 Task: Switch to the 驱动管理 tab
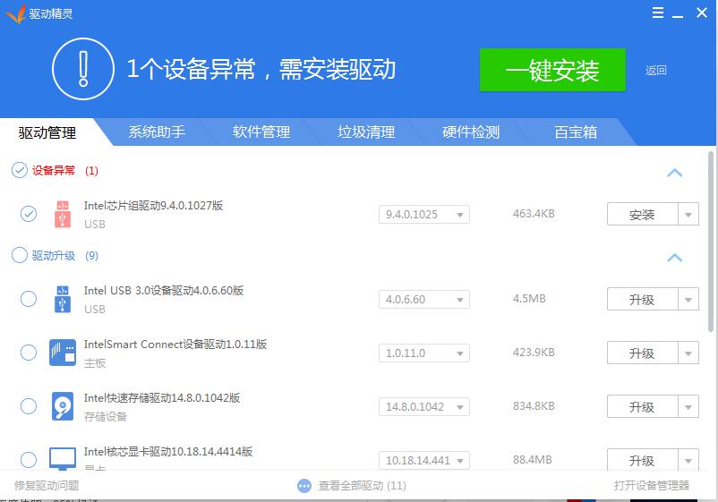(x=47, y=132)
